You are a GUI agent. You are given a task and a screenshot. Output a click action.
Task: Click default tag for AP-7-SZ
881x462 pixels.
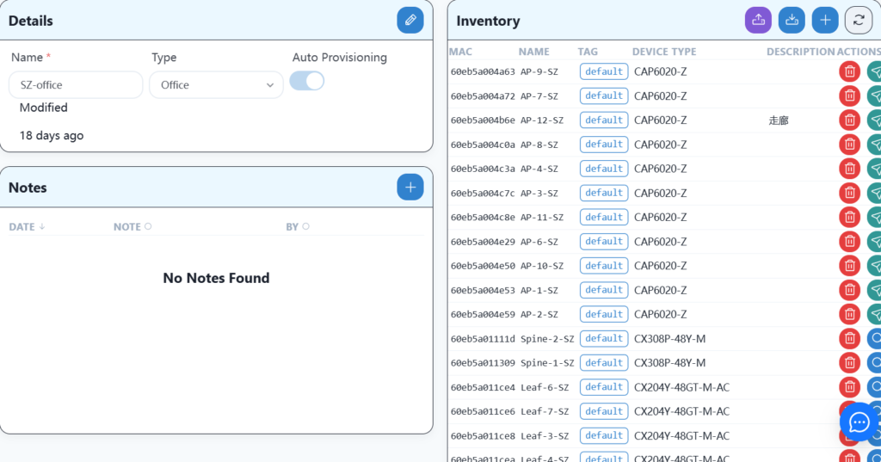pyautogui.click(x=603, y=96)
